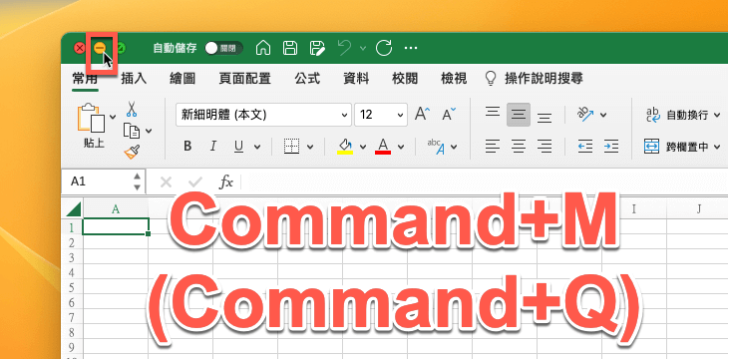The height and width of the screenshot is (359, 729).
Task: Click the fx insert function button
Action: (x=226, y=181)
